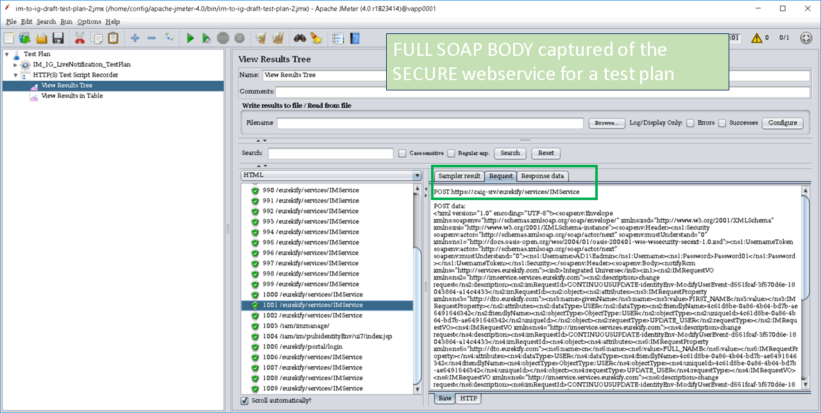Image resolution: width=821 pixels, height=413 pixels.
Task: Open the Run menu
Action: [67, 22]
